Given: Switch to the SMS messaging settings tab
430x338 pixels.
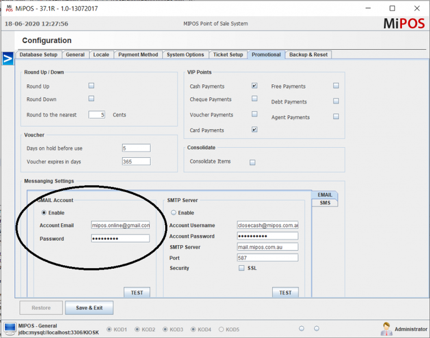Looking at the screenshot, I should (x=325, y=203).
